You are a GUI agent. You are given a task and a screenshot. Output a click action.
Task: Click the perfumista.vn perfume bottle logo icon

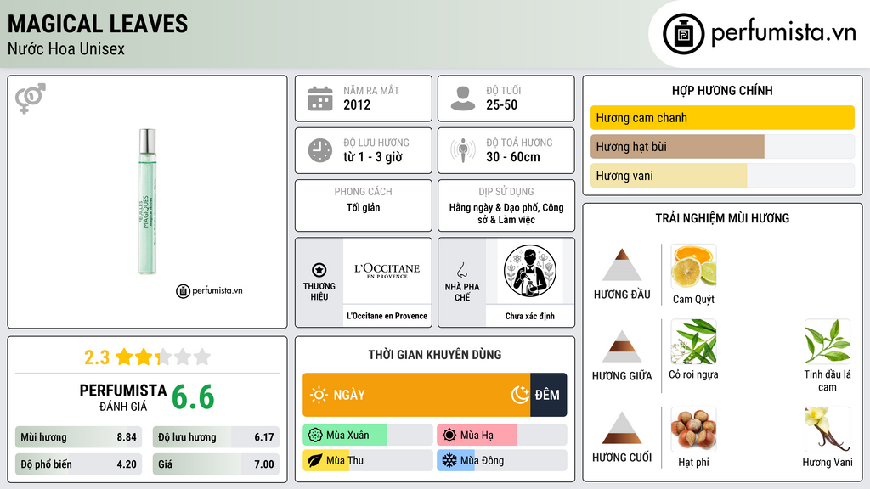[683, 34]
